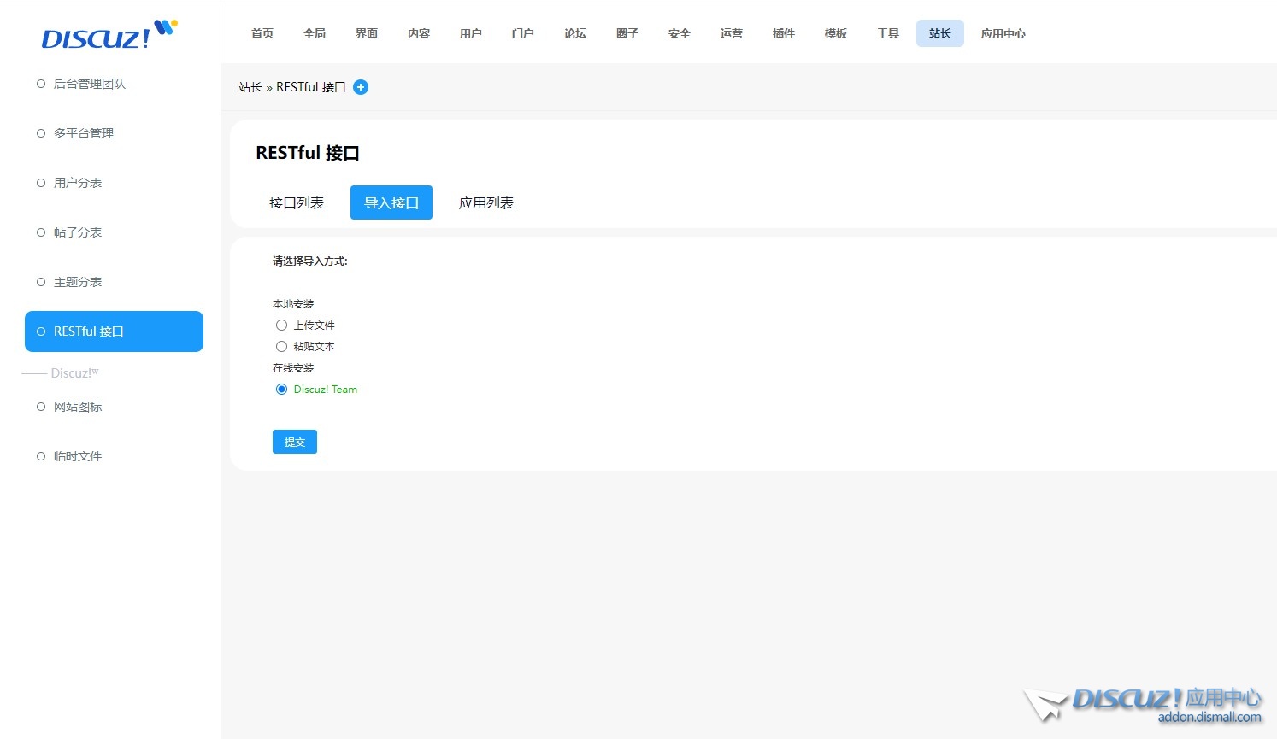The image size is (1277, 739).
Task: Go to the 首页 top menu
Action: (262, 33)
